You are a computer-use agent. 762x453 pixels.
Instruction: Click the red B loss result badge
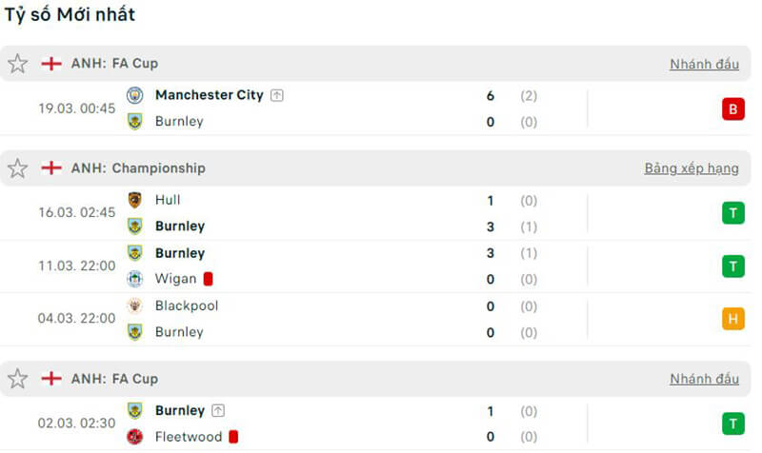pos(732,108)
